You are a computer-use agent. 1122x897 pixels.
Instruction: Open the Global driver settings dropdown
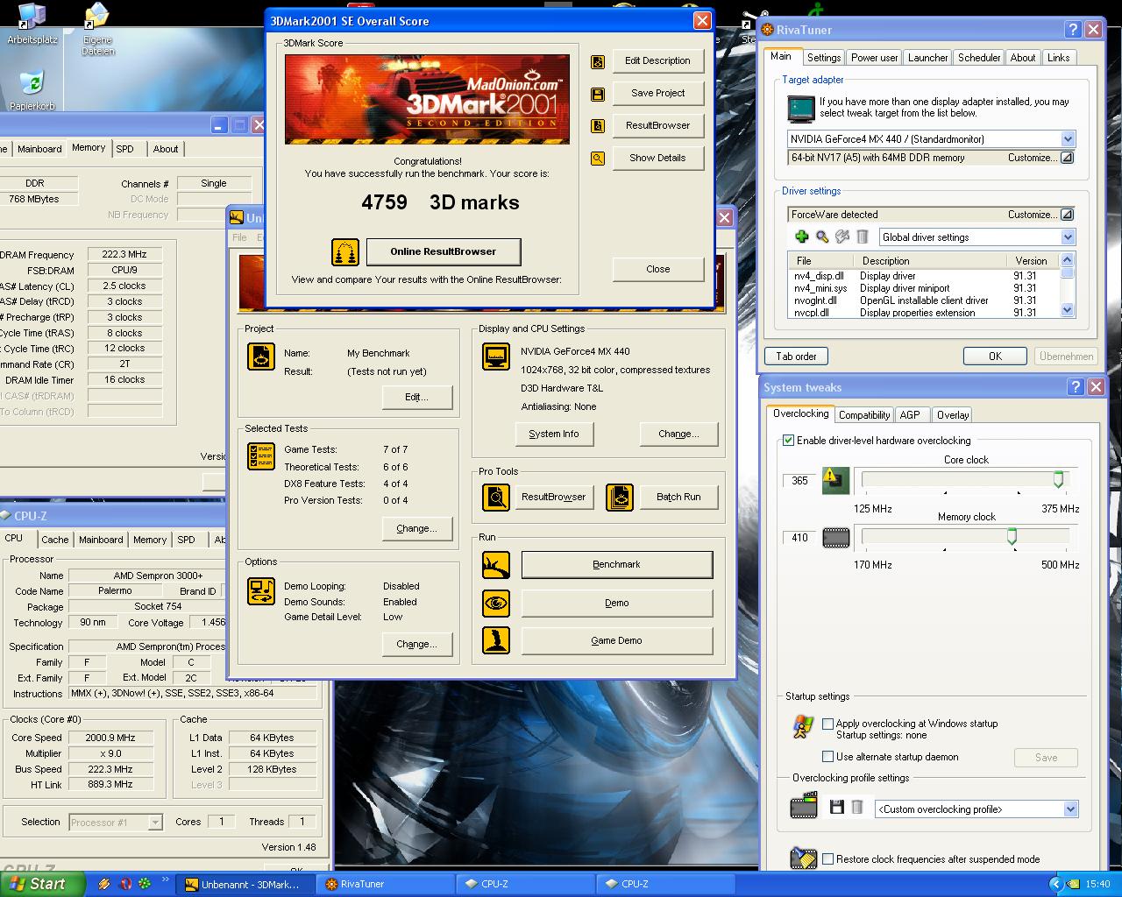coord(1068,237)
